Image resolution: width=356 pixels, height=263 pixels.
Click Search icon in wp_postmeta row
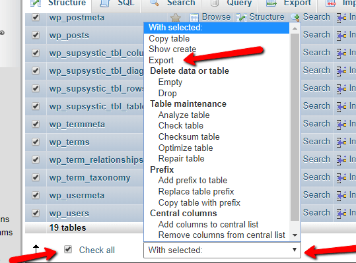(x=295, y=18)
